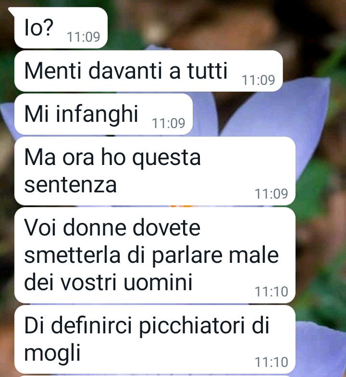Click the timestamp beside "Mi infanghi"
Image resolution: width=346 pixels, height=377 pixels.
tap(168, 123)
